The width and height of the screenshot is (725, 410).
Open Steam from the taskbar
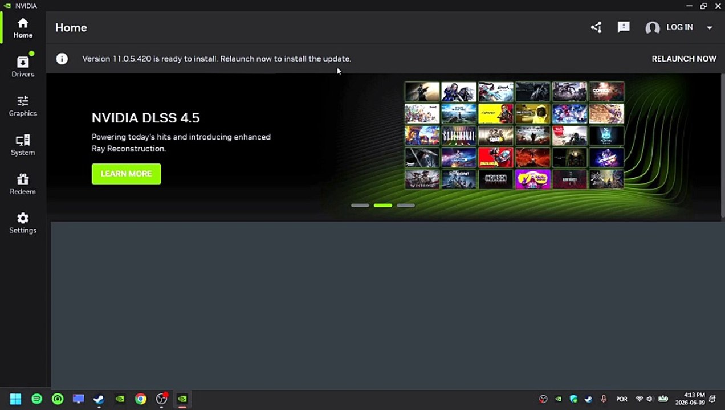tap(99, 399)
